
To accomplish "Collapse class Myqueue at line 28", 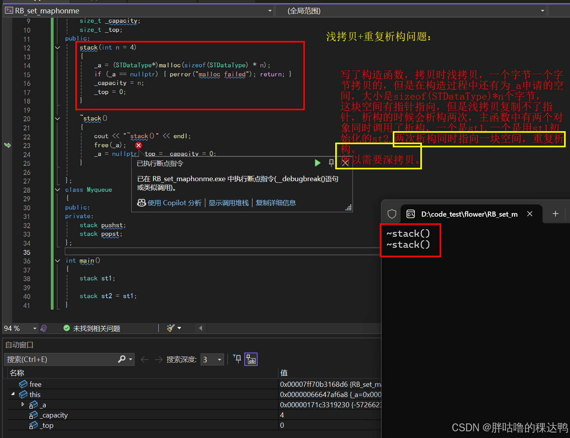I will (x=58, y=190).
